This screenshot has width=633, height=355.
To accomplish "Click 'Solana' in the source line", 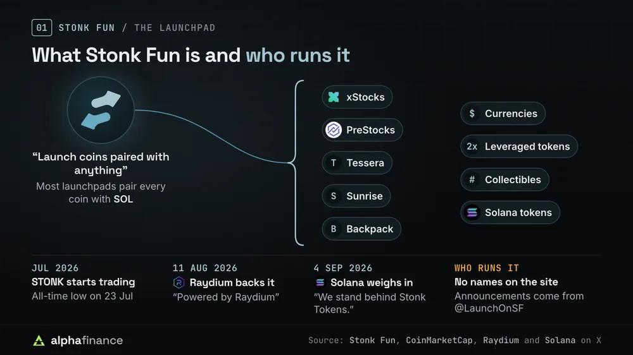I will point(560,340).
